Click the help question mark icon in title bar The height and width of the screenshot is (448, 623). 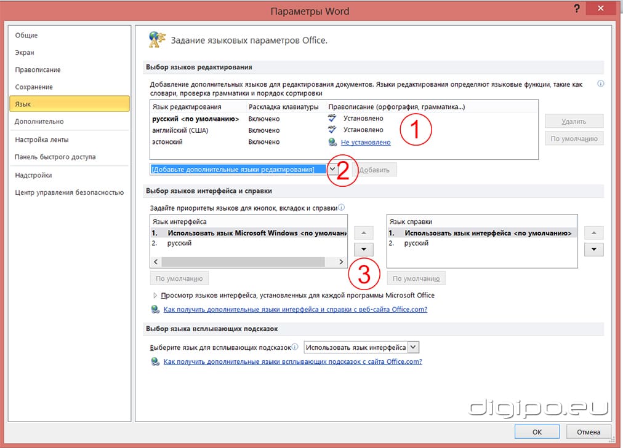point(576,10)
